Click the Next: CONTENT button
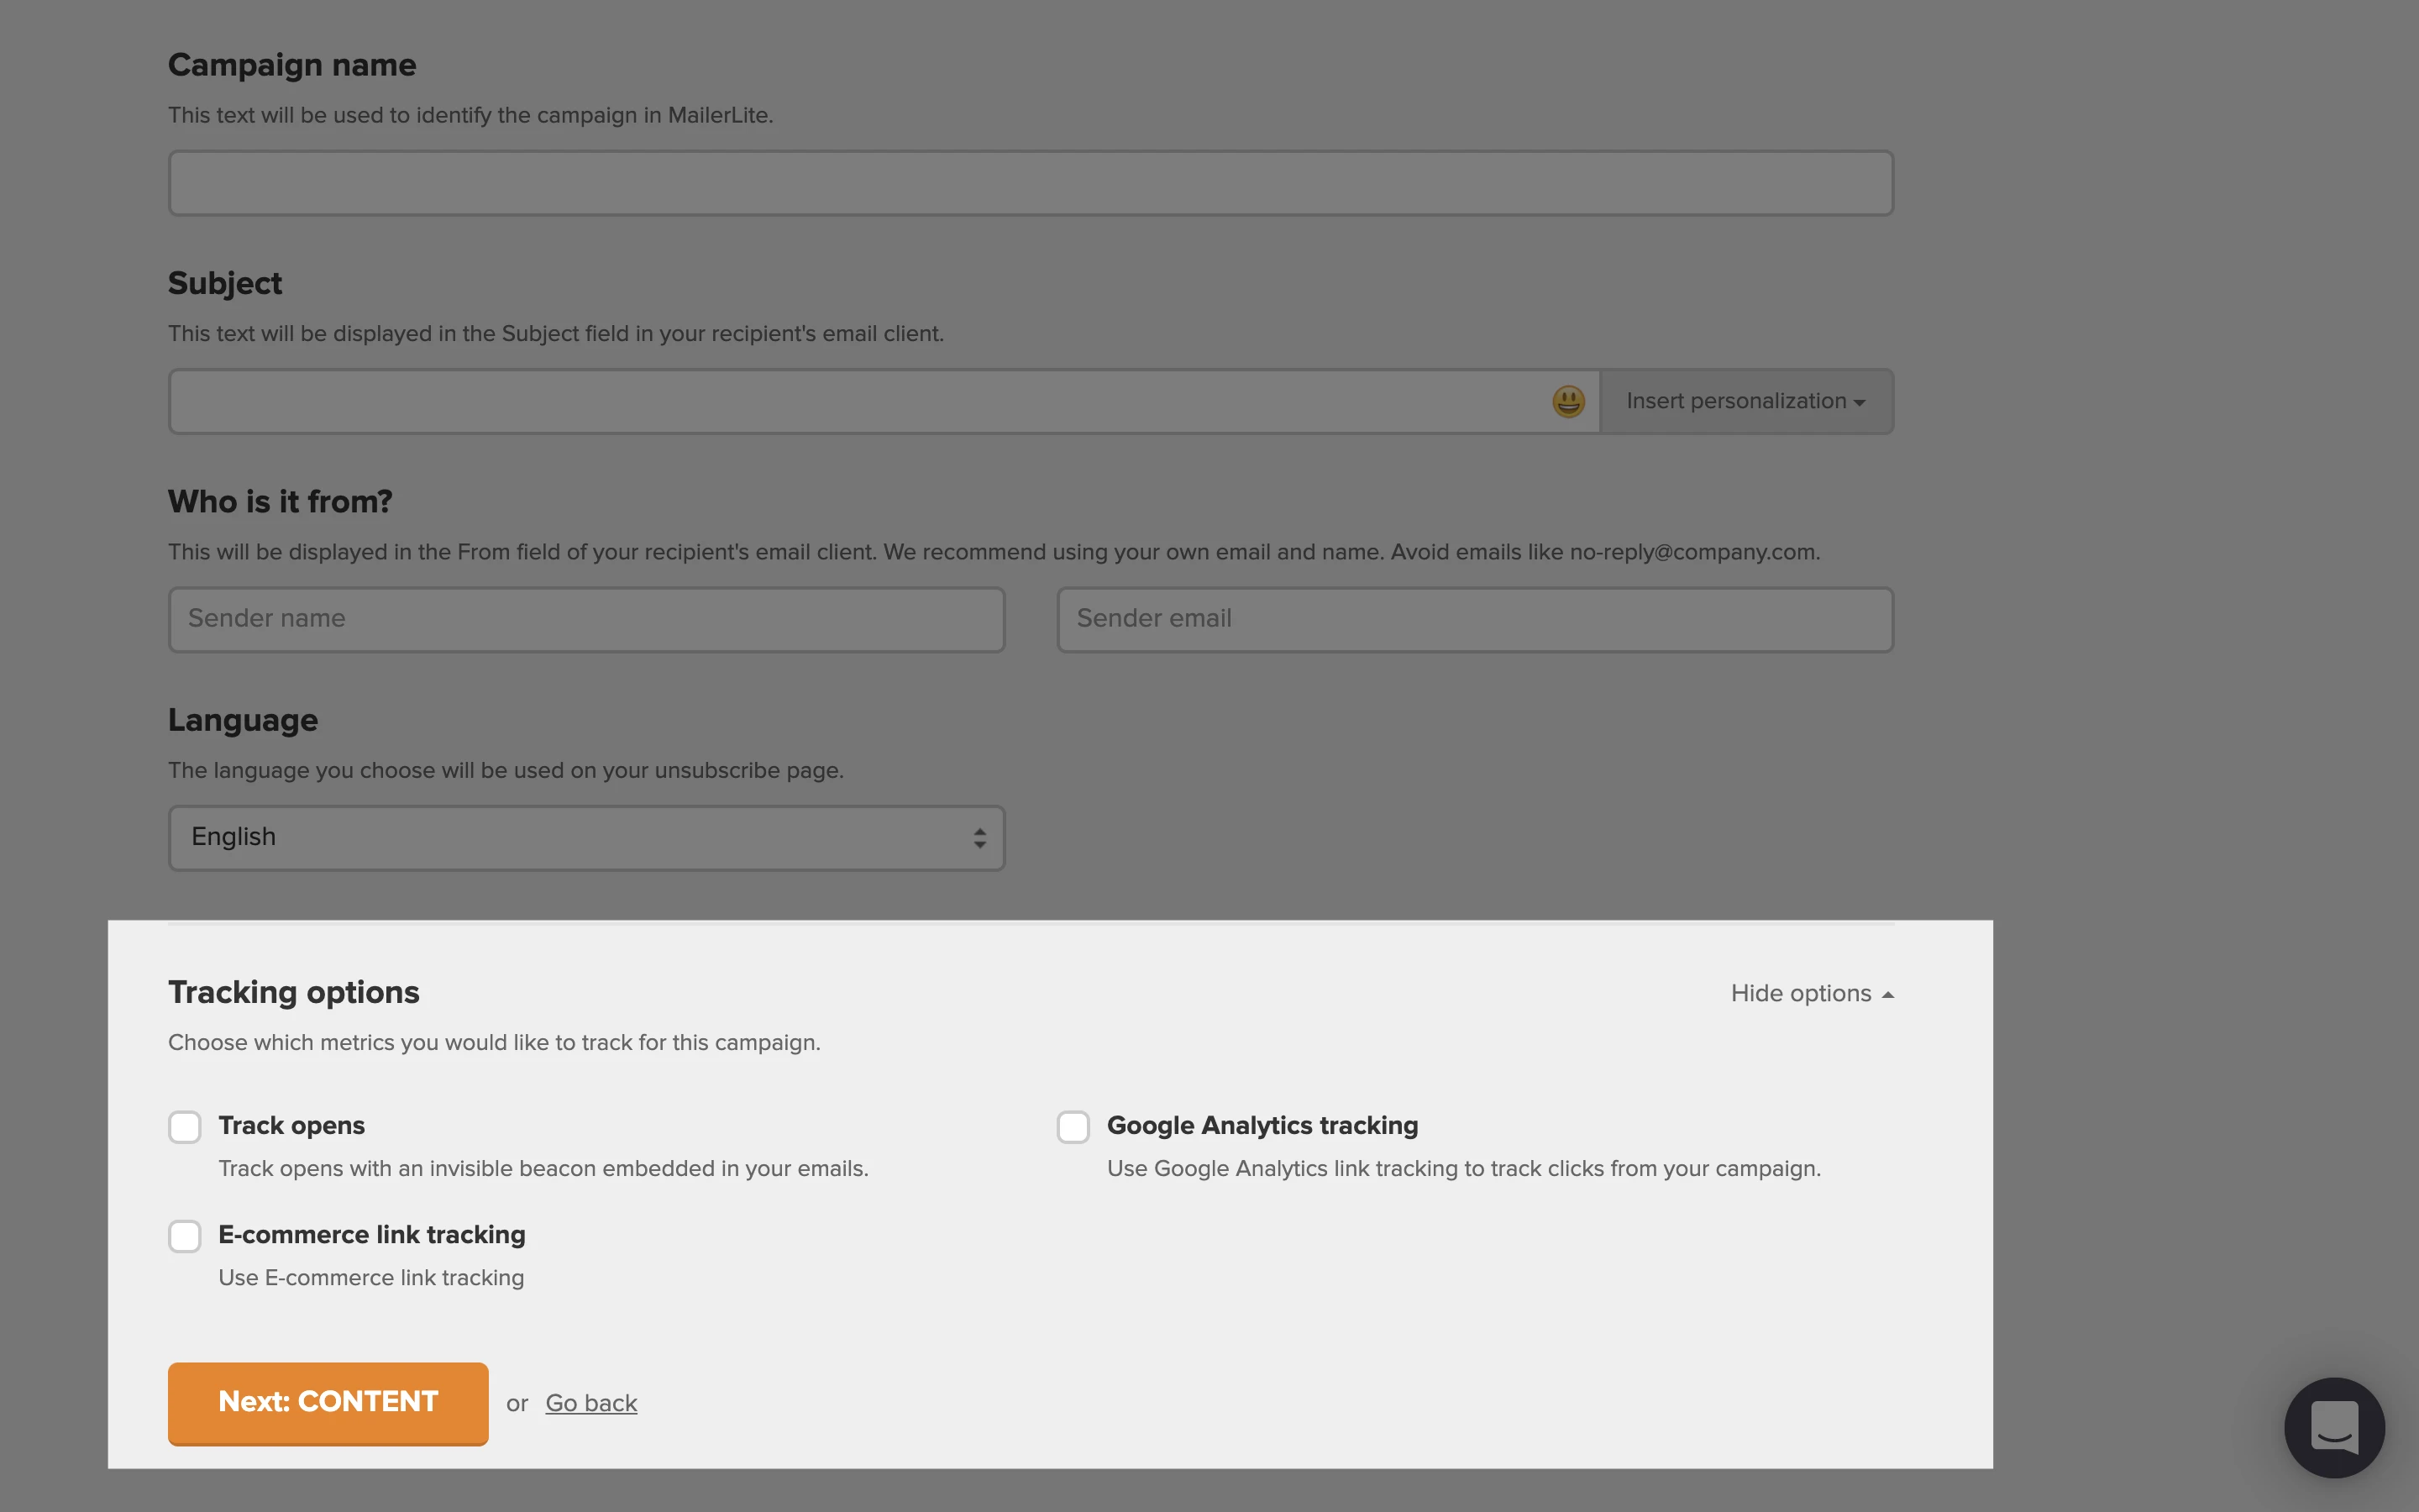This screenshot has width=2419, height=1512. (x=328, y=1402)
